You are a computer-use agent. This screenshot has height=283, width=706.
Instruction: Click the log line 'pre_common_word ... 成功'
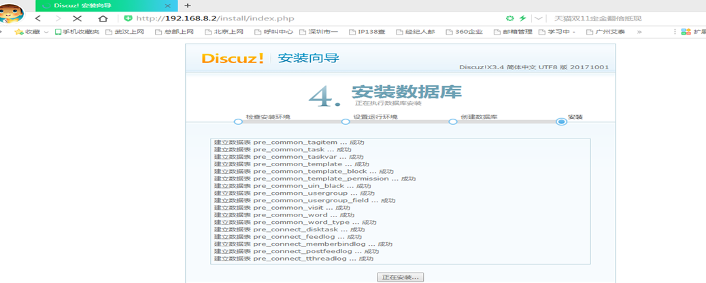pos(284,214)
